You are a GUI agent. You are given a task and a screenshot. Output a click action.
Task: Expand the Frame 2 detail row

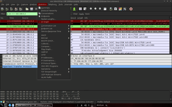[1, 56]
